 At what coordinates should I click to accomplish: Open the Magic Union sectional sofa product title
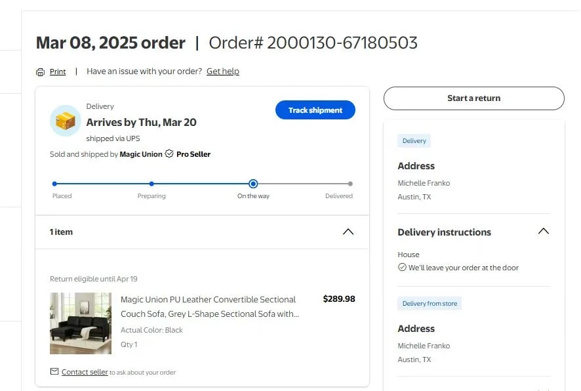click(x=209, y=306)
